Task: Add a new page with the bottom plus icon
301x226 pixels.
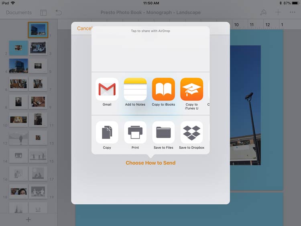Action: [28, 220]
